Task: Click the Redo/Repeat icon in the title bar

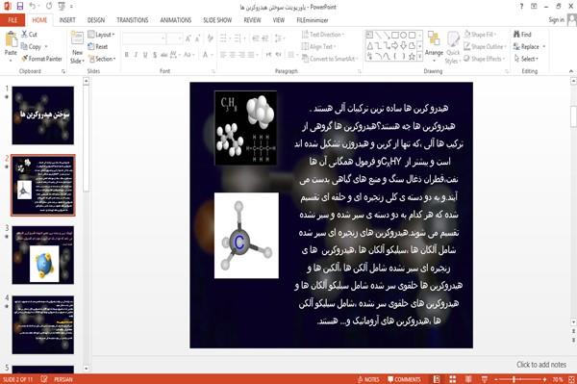Action: point(49,6)
